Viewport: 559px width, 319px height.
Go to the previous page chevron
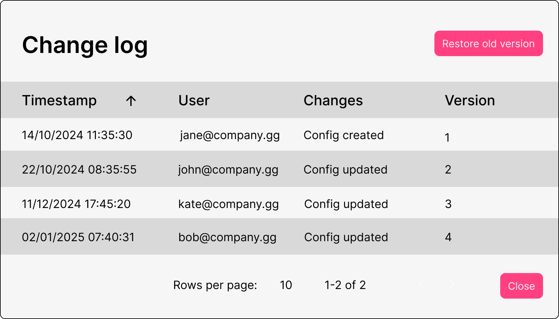[x=421, y=284]
